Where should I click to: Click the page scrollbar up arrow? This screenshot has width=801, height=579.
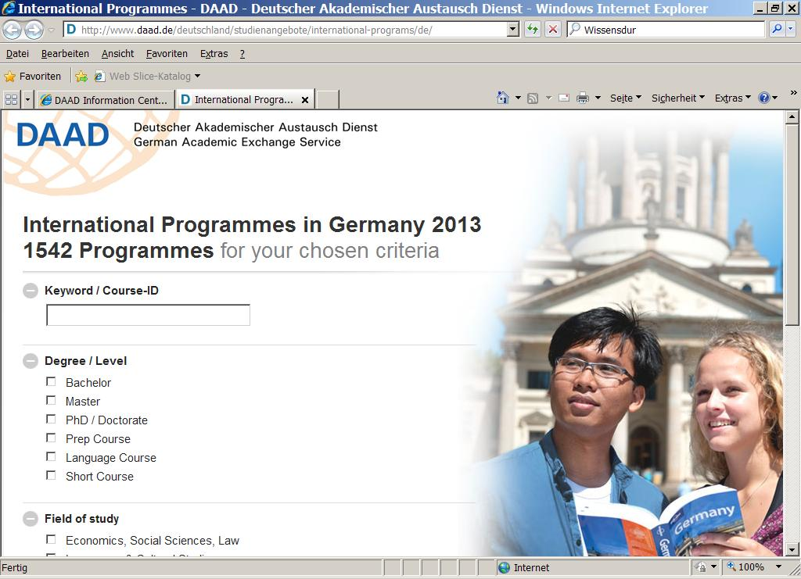pyautogui.click(x=792, y=117)
